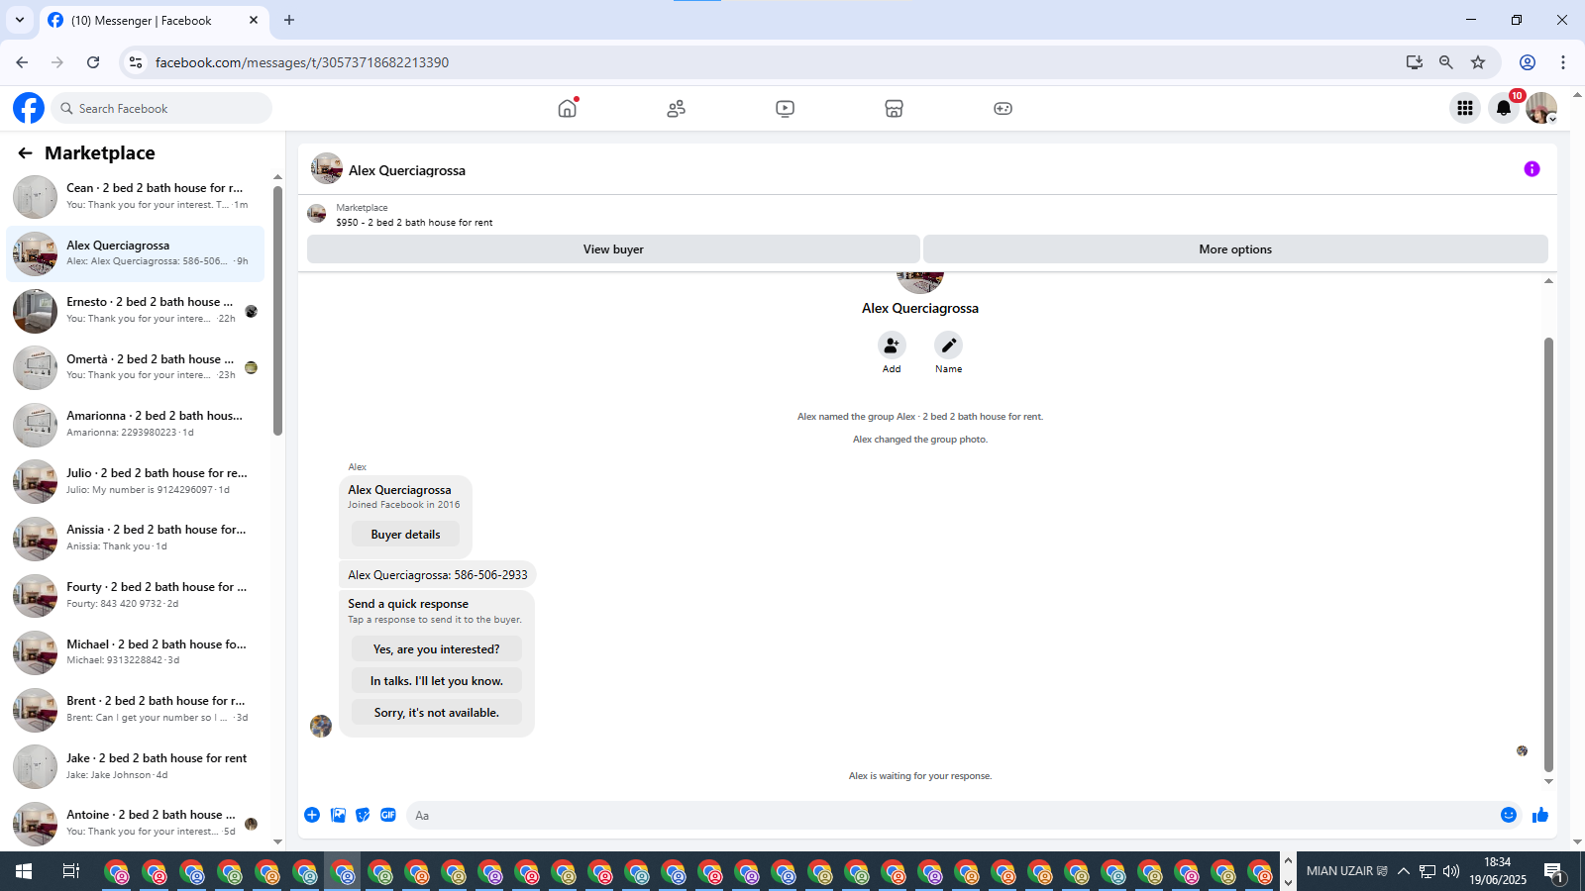Open browser zoom magnifier icon
The image size is (1585, 891).
pos(1446,62)
